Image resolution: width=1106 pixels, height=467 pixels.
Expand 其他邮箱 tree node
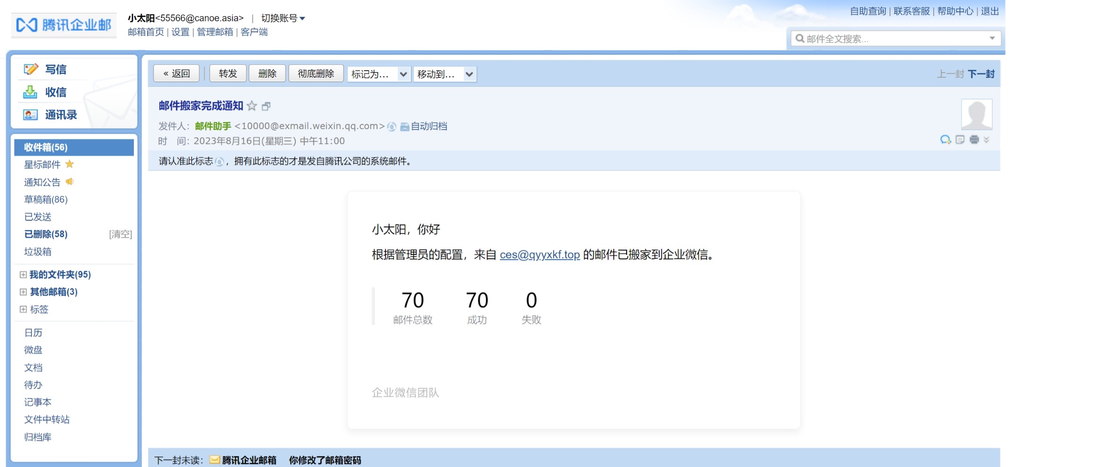tap(23, 292)
